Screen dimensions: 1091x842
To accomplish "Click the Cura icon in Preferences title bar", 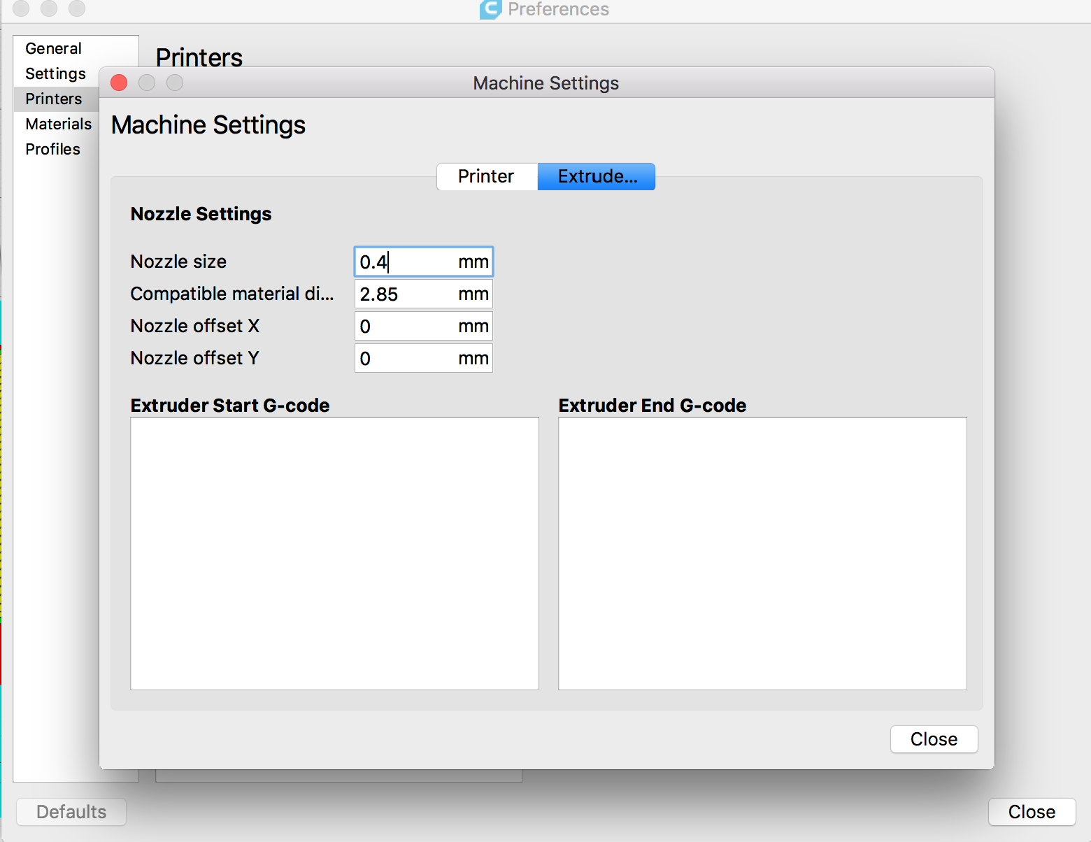I will point(490,9).
